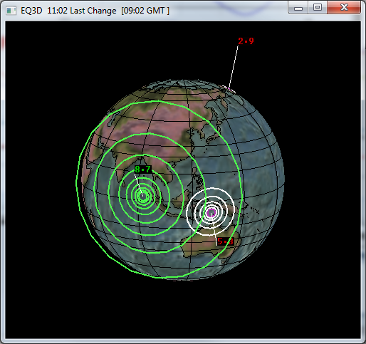Close the EQ3D window
This screenshot has width=366, height=344.
coord(344,8)
